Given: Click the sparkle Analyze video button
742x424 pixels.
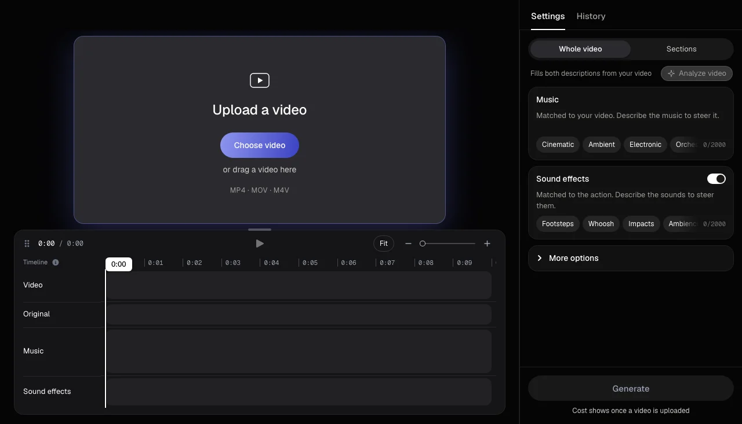Looking at the screenshot, I should click(x=697, y=73).
